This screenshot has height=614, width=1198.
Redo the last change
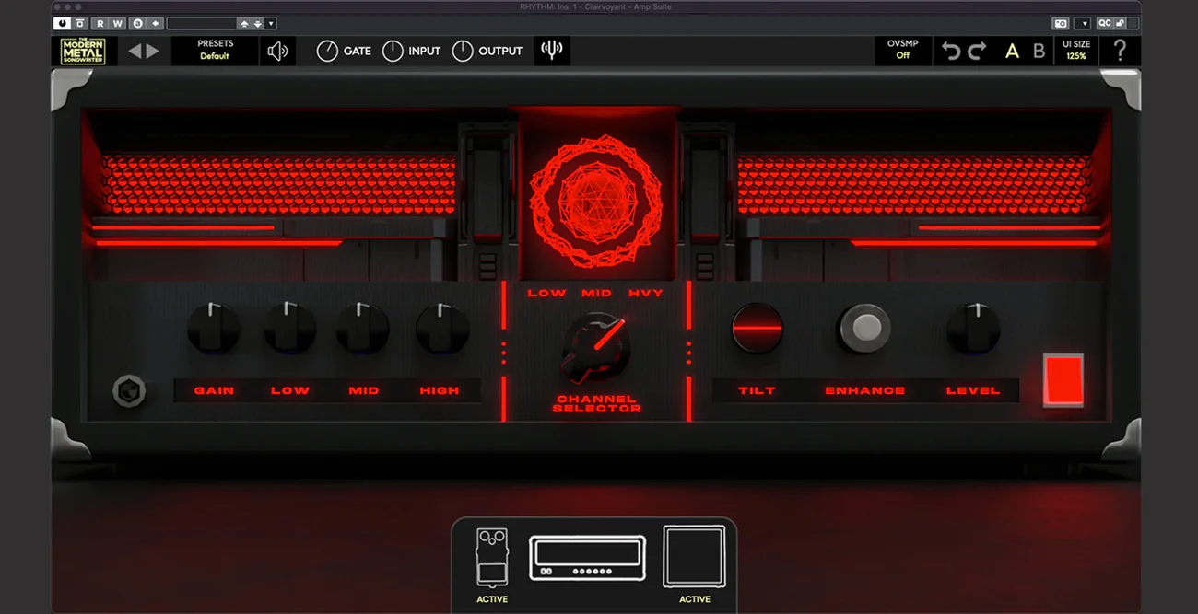977,52
